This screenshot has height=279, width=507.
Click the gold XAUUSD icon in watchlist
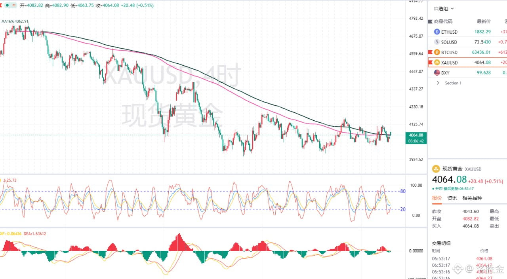click(437, 63)
